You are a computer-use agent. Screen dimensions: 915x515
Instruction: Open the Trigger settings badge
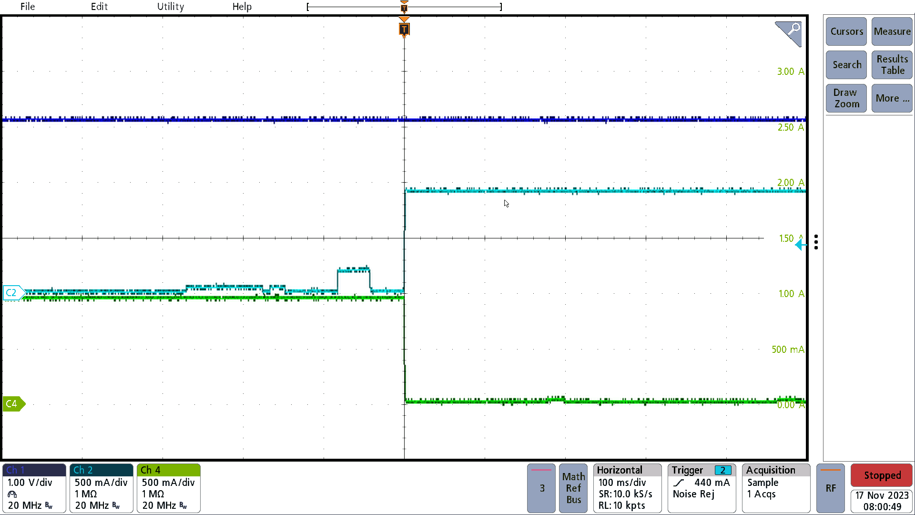click(702, 488)
